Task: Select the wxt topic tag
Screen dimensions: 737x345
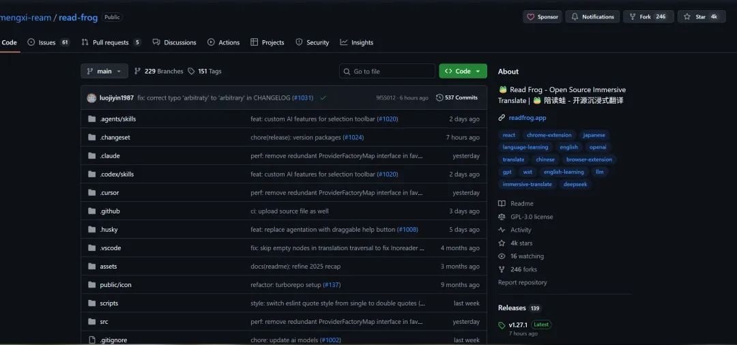Action: point(528,172)
